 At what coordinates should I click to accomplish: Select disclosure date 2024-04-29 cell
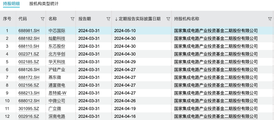click(x=125, y=62)
